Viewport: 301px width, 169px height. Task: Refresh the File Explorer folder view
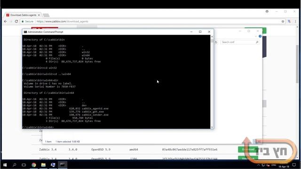[x=216, y=42]
